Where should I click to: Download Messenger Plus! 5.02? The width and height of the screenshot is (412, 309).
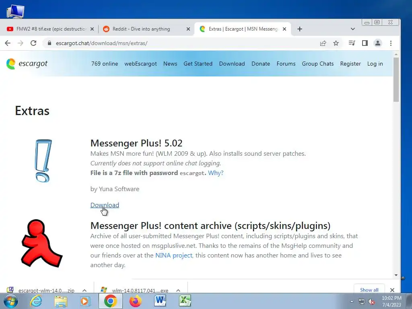point(105,205)
